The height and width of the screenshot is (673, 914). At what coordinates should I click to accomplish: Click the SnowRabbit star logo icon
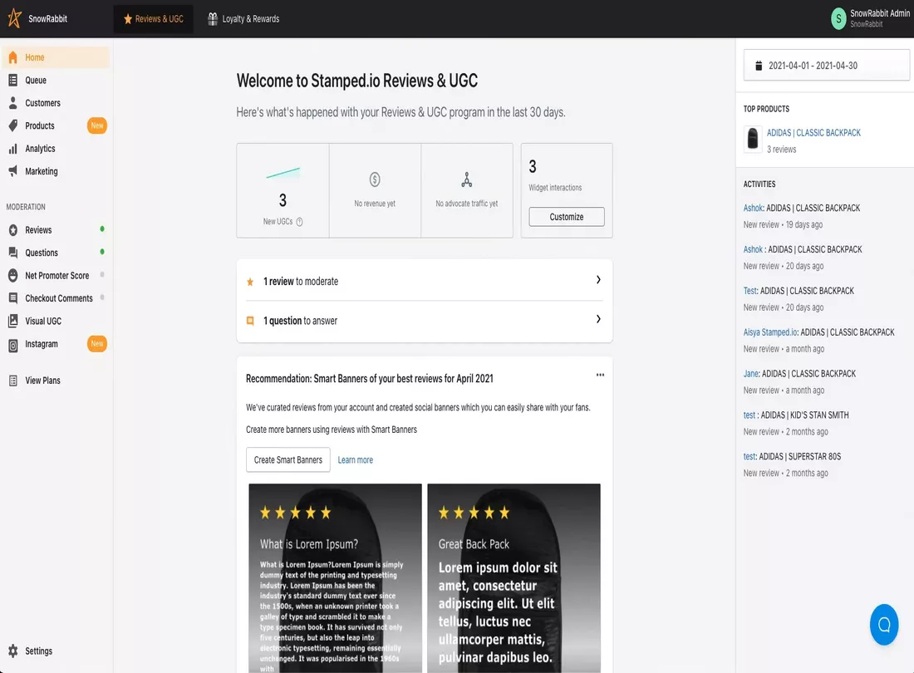coord(15,18)
